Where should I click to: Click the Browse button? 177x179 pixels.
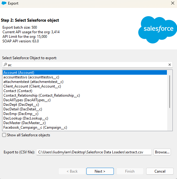pos(162,152)
